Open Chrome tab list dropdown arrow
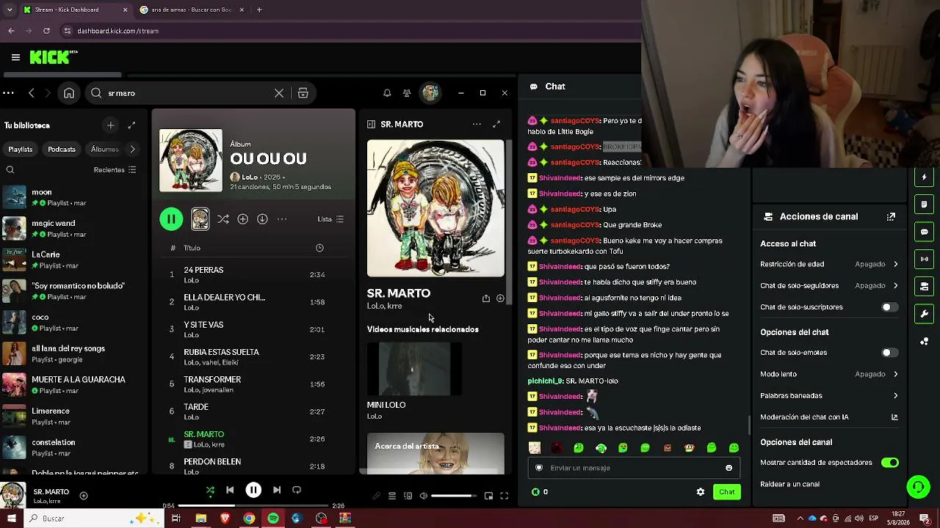The height and width of the screenshot is (528, 940). pyautogui.click(x=9, y=10)
